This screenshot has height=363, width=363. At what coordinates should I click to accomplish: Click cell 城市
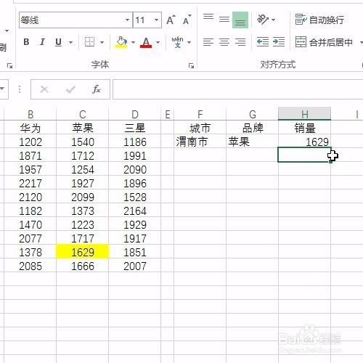(200, 128)
